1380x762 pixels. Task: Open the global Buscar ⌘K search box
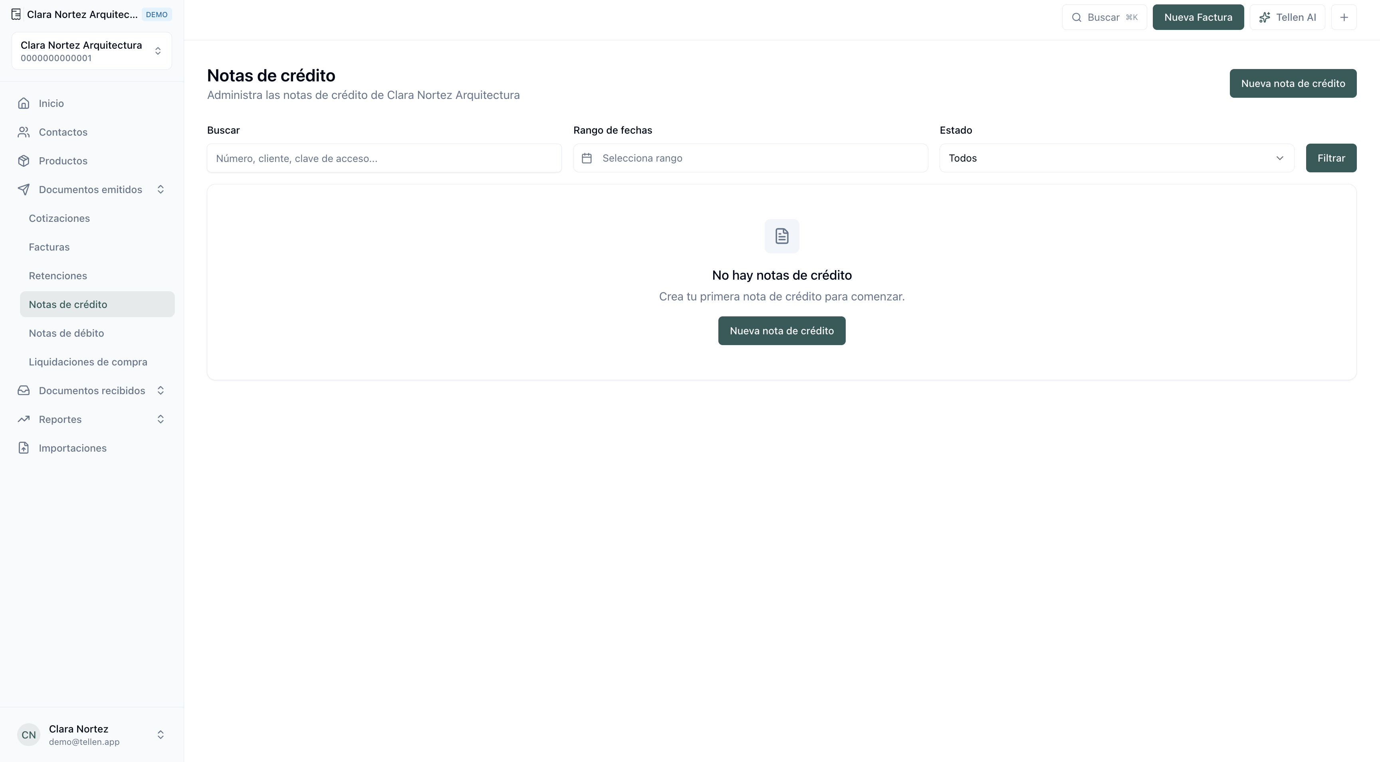[x=1104, y=17]
